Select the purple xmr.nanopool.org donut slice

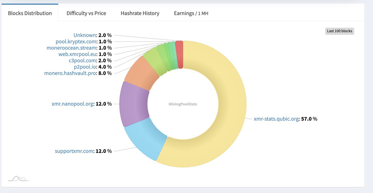(x=134, y=104)
